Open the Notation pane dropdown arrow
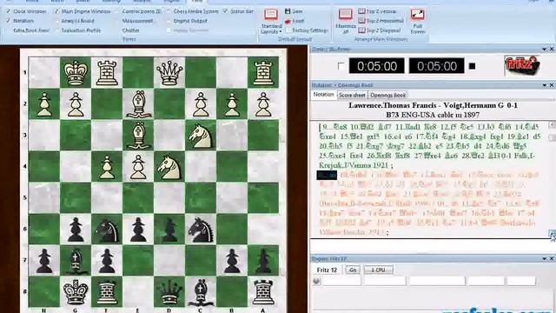Screen dimensions: 556x313 (545, 85)
